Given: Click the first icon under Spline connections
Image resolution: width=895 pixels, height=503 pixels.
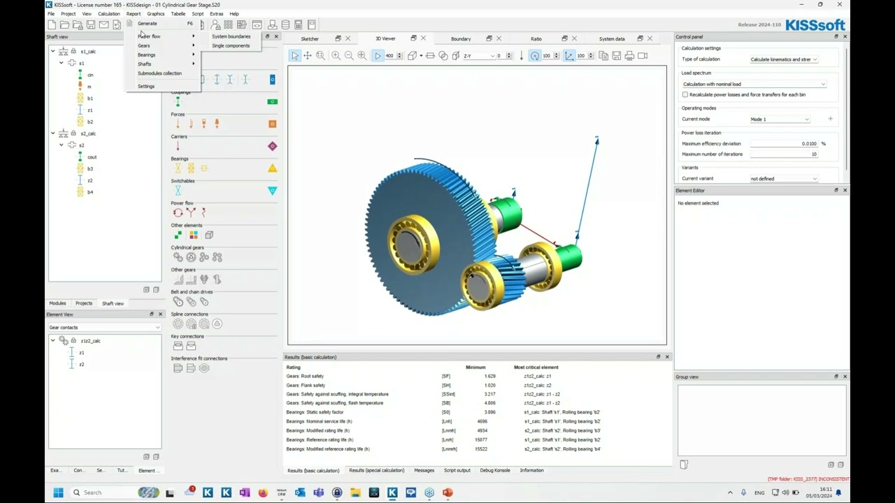Looking at the screenshot, I should (178, 324).
